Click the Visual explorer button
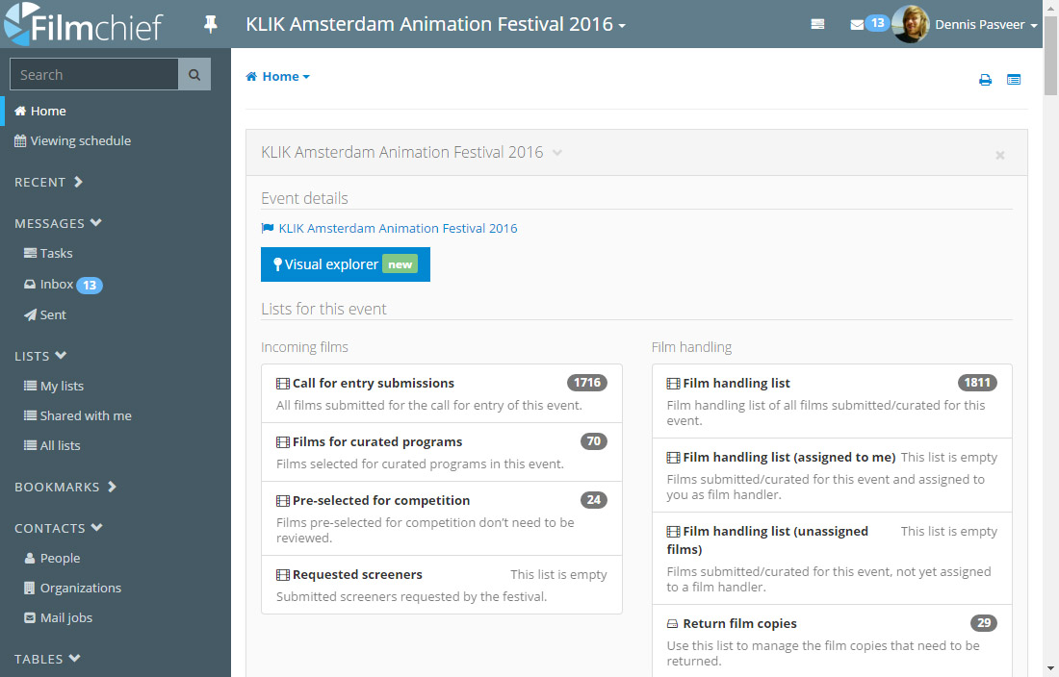1059x677 pixels. coord(345,264)
